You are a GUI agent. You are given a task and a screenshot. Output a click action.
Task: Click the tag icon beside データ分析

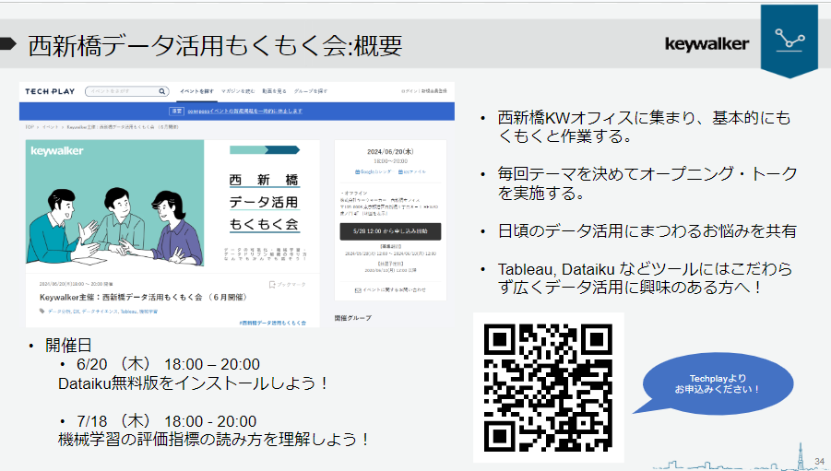pyautogui.click(x=42, y=311)
